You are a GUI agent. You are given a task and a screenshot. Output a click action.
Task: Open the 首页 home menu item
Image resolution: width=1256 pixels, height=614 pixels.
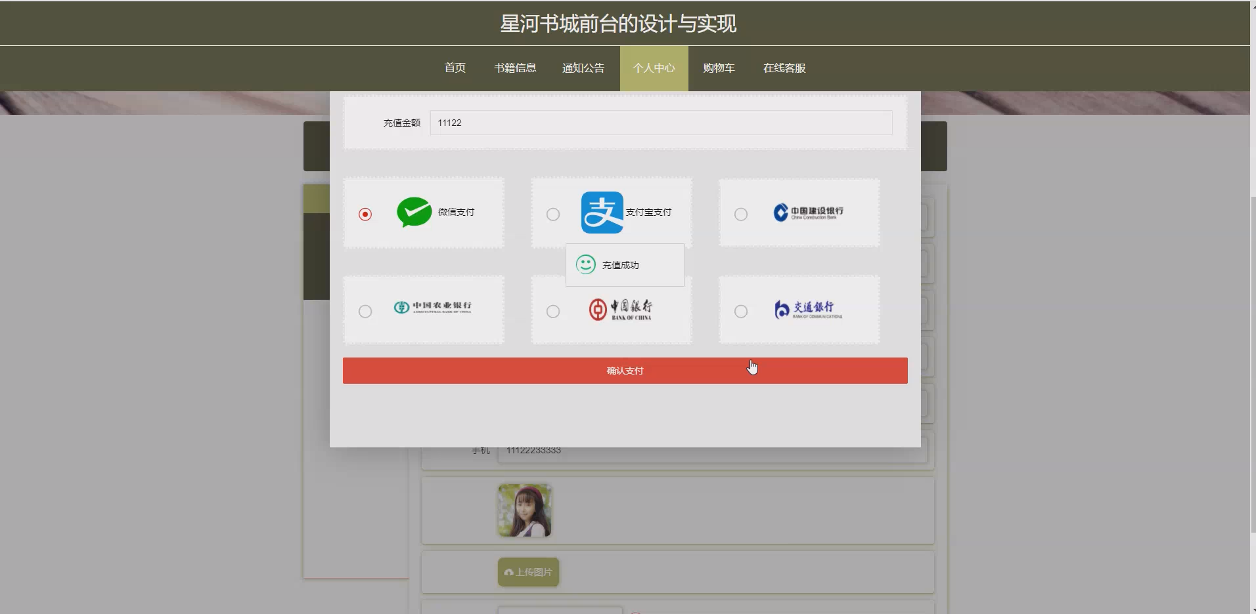455,68
